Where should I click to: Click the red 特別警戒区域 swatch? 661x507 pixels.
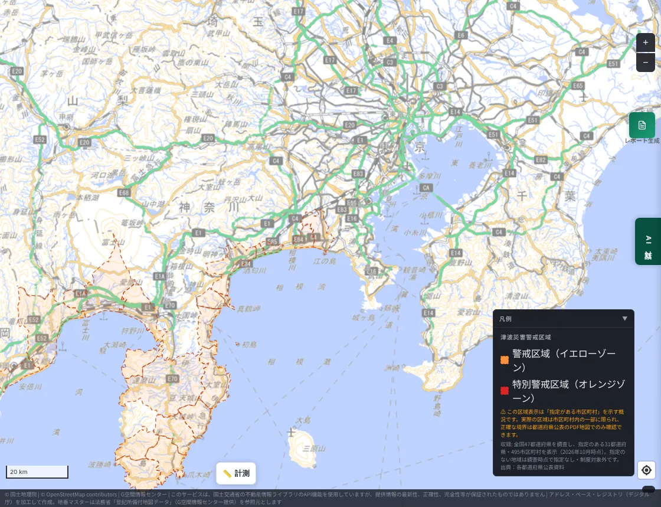pyautogui.click(x=504, y=391)
